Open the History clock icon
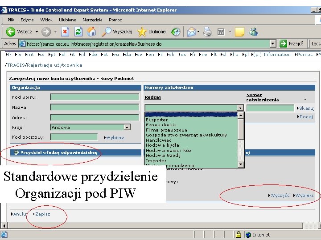Image resolution: width=321 pixels, height=240 pixels. tap(176, 32)
